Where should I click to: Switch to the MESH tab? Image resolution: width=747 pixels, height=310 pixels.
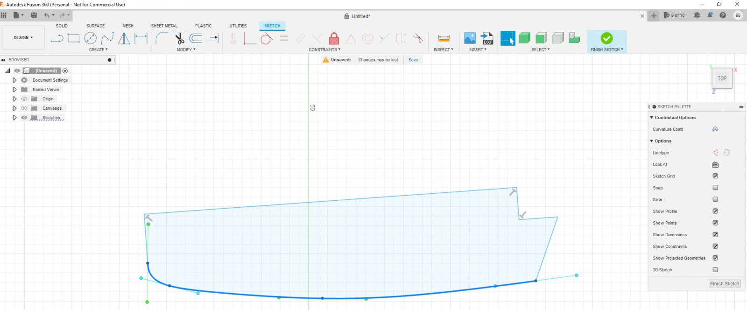128,26
